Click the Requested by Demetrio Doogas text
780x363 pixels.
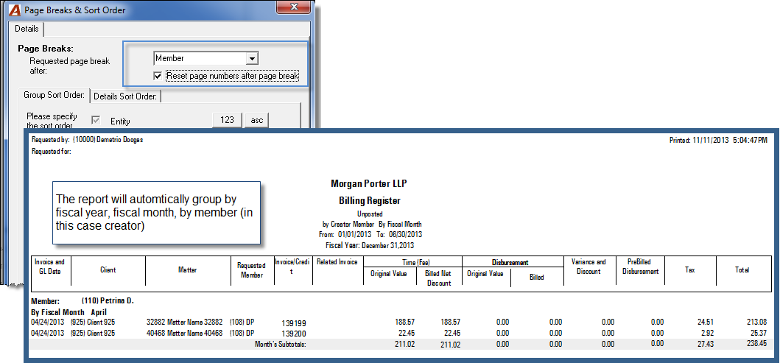[x=88, y=140]
